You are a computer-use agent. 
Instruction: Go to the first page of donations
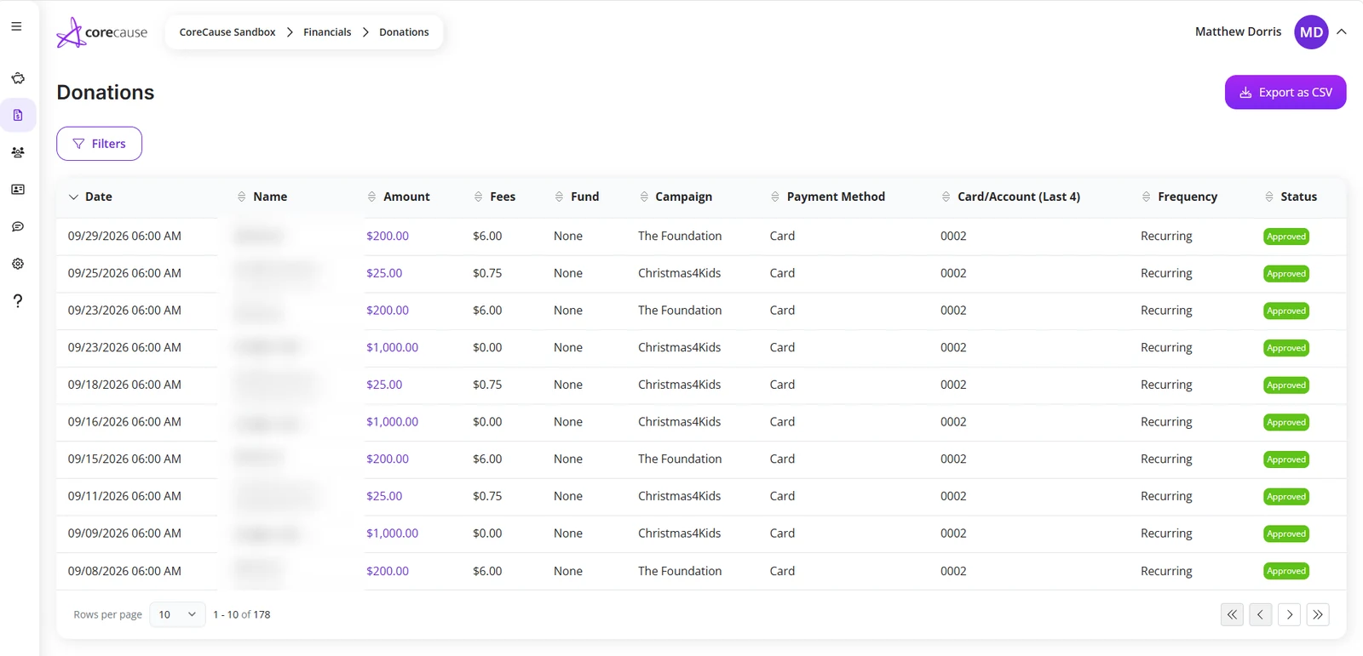pos(1232,614)
